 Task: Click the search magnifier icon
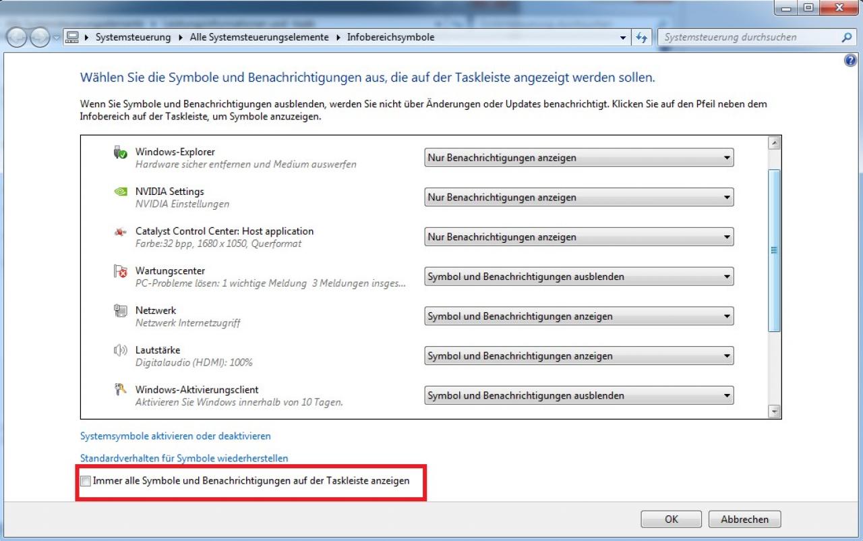click(847, 38)
